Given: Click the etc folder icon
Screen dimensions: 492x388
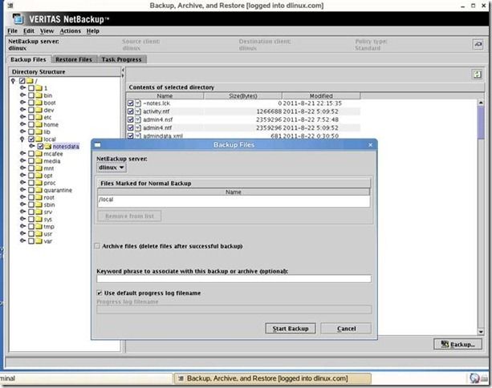Looking at the screenshot, I should pos(39,117).
